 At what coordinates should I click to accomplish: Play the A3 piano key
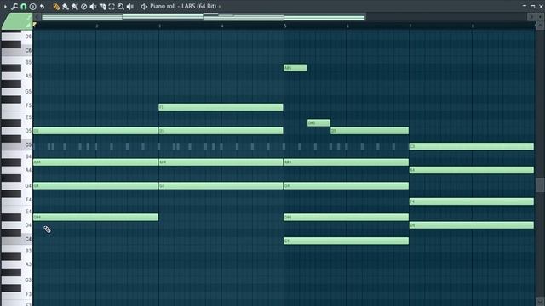click(x=17, y=264)
